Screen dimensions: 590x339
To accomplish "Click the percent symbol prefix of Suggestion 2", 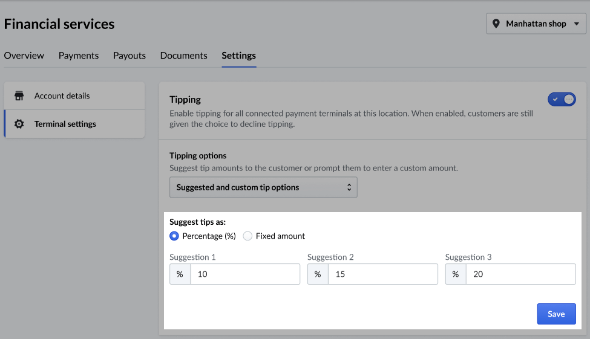I will pos(318,274).
